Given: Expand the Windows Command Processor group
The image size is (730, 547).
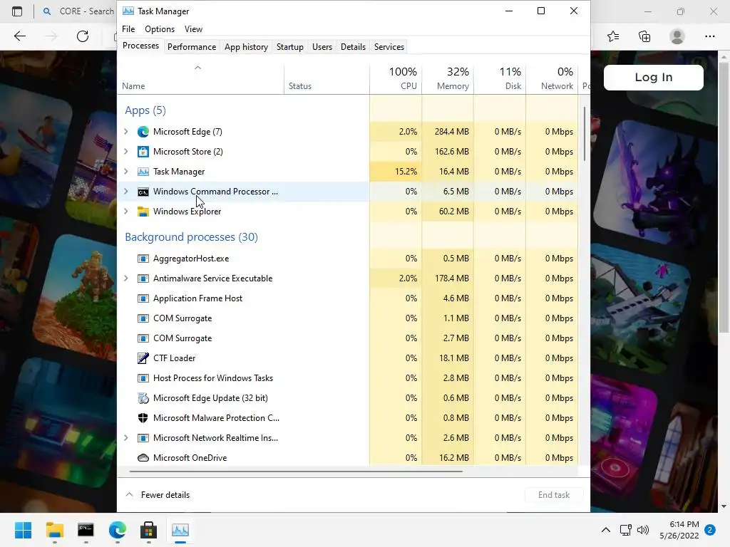Looking at the screenshot, I should click(125, 192).
